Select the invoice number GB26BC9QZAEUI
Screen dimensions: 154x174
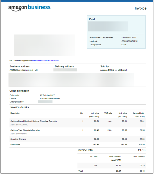[130, 41]
